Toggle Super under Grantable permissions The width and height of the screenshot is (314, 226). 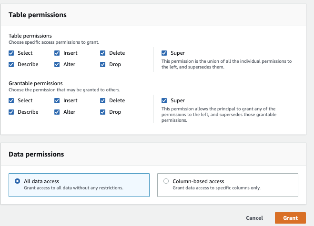point(164,100)
